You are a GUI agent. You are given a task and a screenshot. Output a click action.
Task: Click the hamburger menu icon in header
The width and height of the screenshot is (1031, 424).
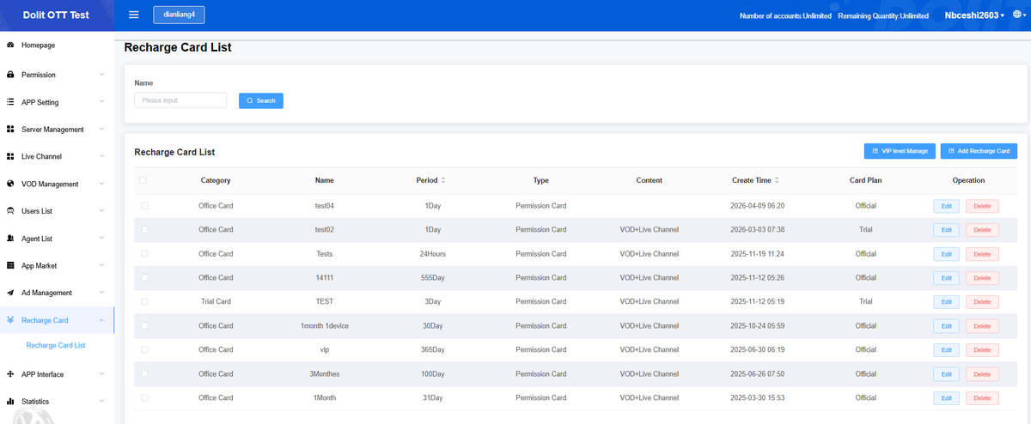click(x=133, y=15)
